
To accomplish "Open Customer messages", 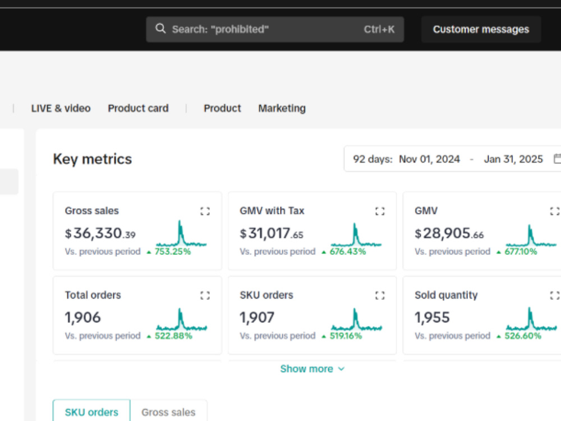I will pyautogui.click(x=481, y=29).
